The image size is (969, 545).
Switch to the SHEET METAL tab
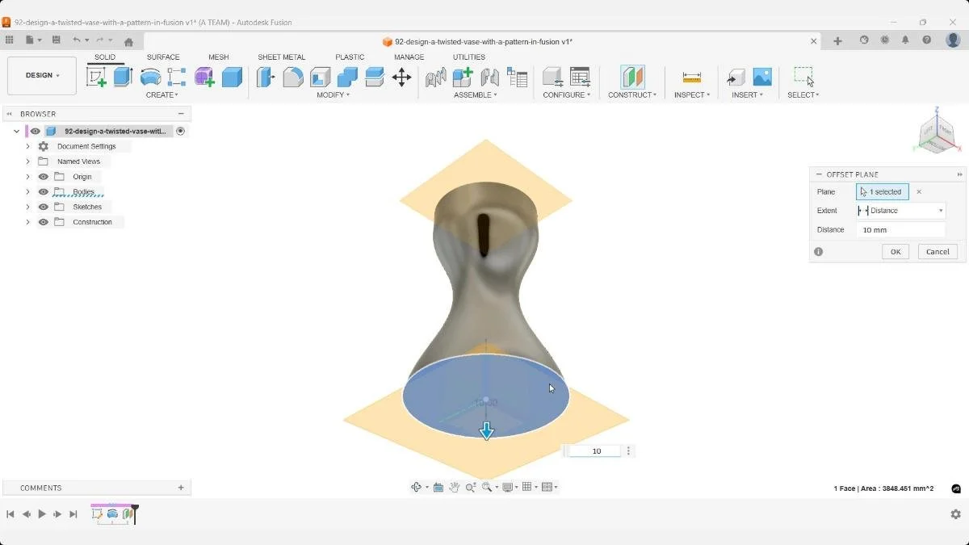(x=282, y=57)
